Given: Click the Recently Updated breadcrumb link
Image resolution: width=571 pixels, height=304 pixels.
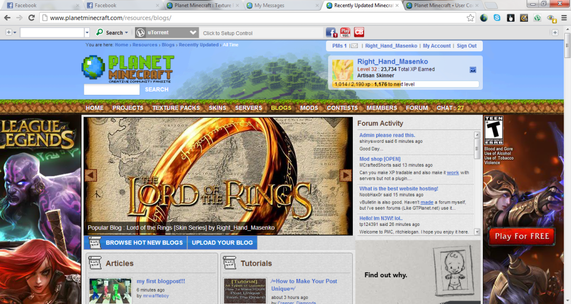Looking at the screenshot, I should (x=199, y=45).
